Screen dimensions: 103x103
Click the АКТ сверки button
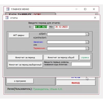click(x=19, y=35)
